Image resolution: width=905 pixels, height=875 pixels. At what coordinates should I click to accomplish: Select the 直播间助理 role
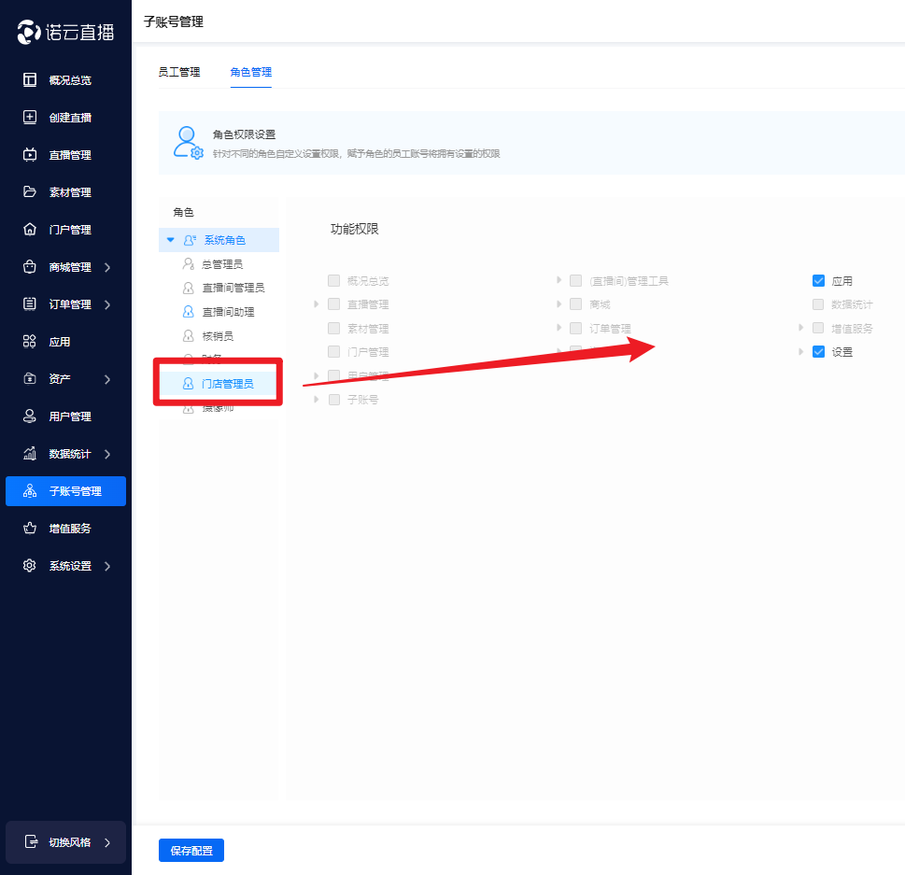pos(228,312)
